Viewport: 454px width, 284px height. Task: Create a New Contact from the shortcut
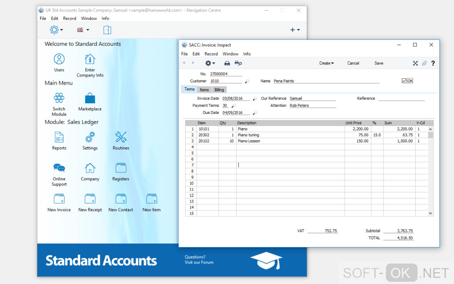pos(121,199)
